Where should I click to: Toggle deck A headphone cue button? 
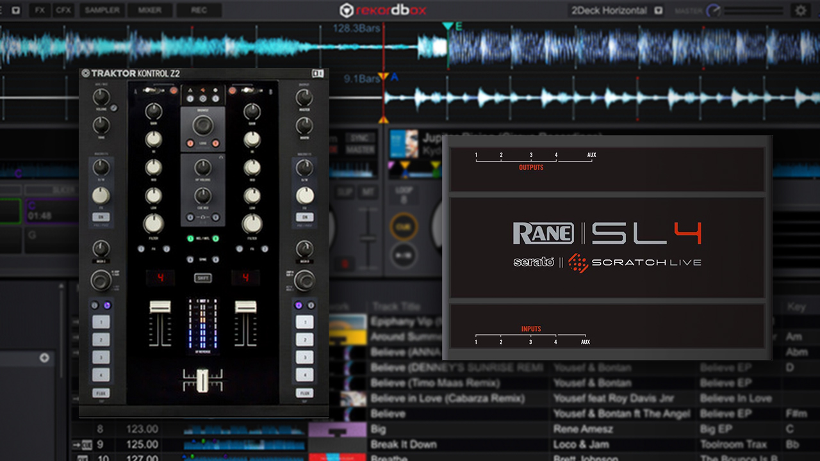pos(190,218)
